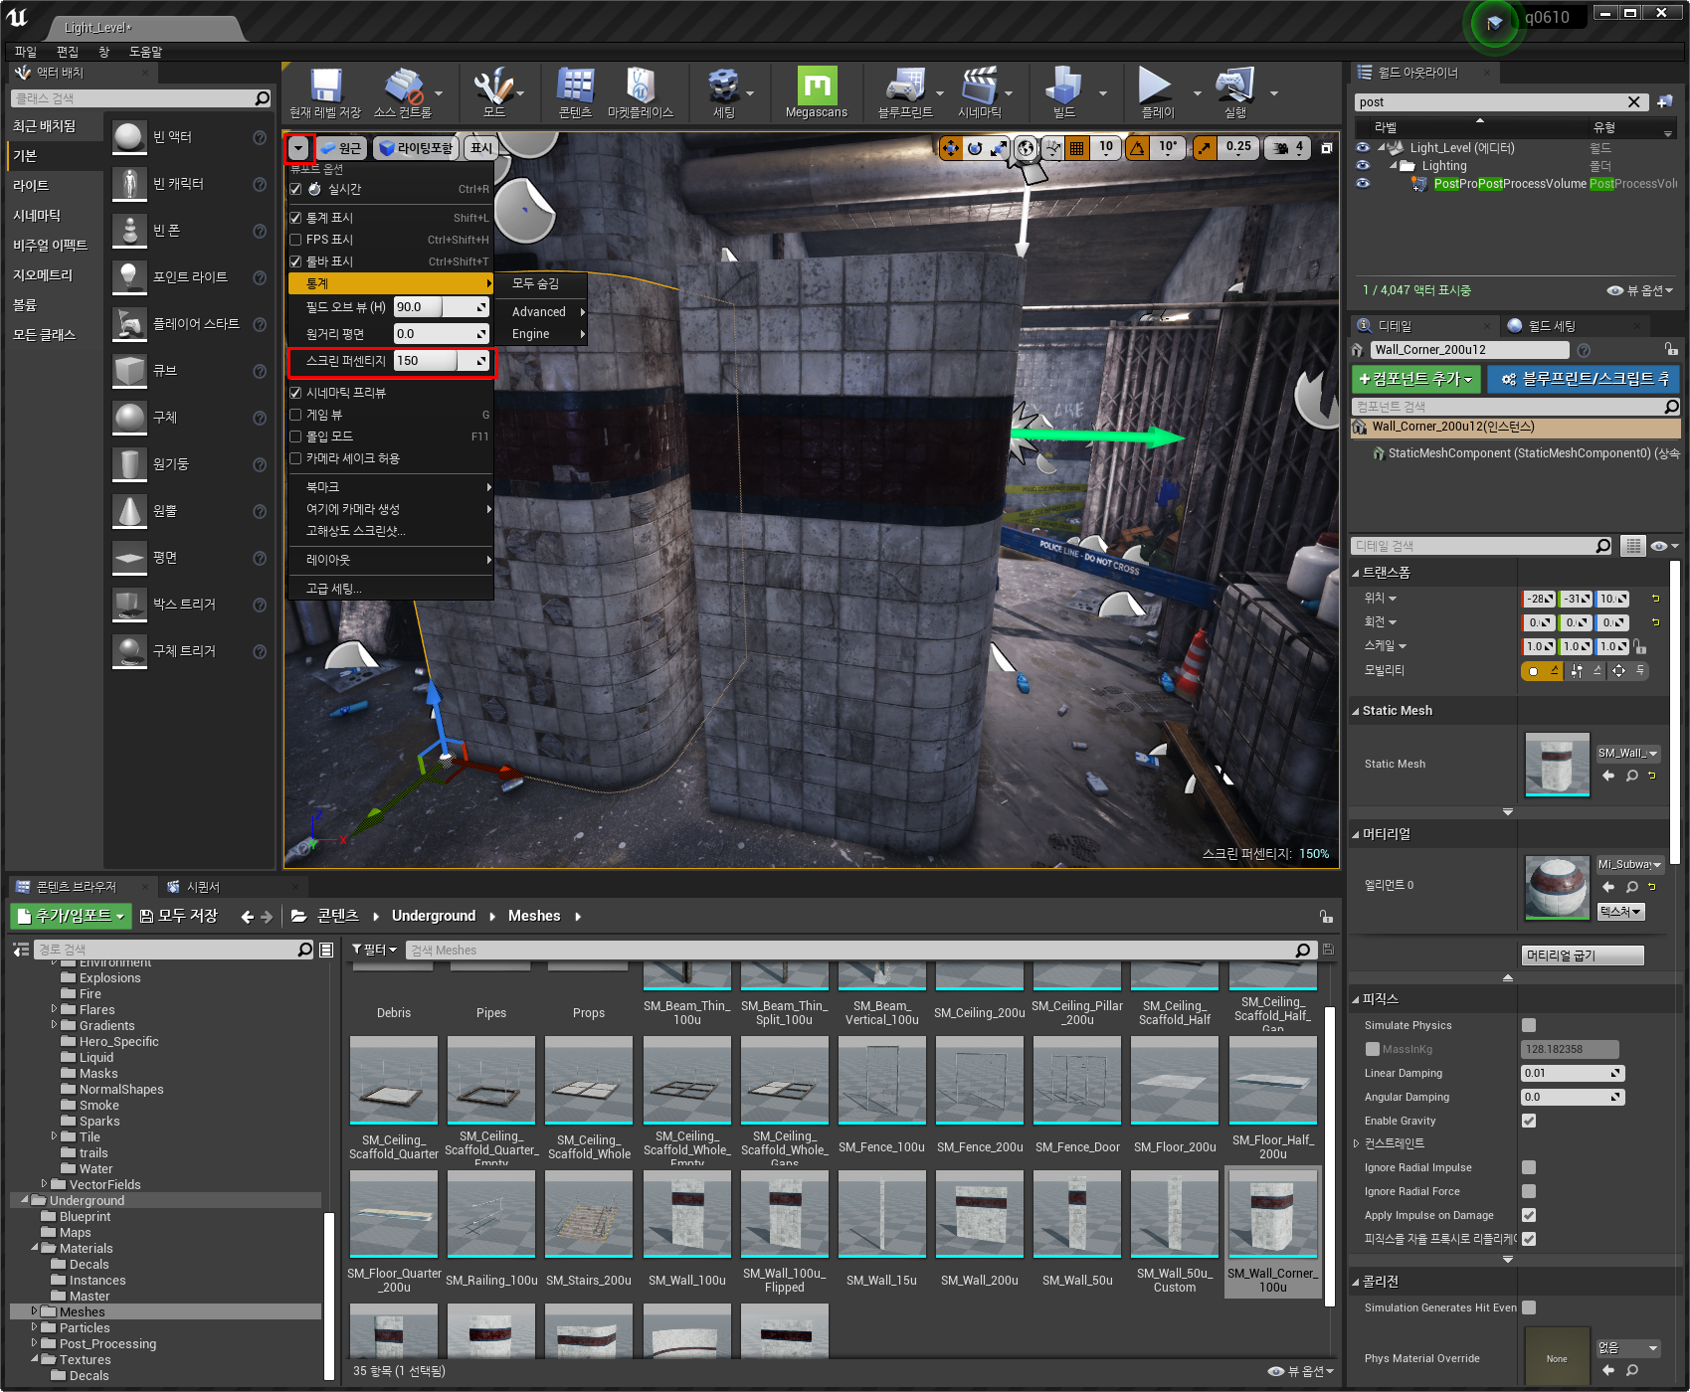This screenshot has height=1392, width=1690.
Task: Check the Simulate Physics checkbox
Action: [1529, 1025]
